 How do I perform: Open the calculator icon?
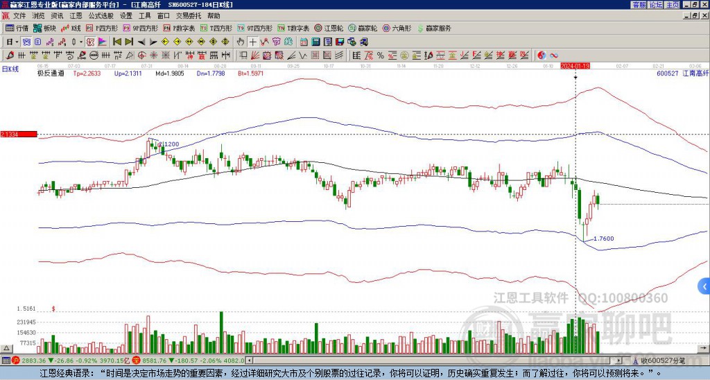(315, 42)
